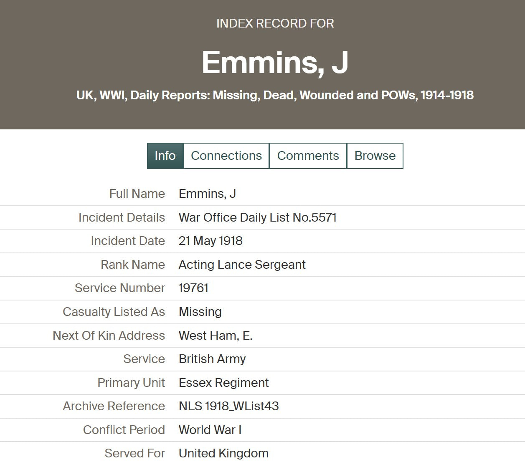The image size is (525, 462).
Task: Click the large 'Emmins, J' page heading
Action: pyautogui.click(x=275, y=63)
